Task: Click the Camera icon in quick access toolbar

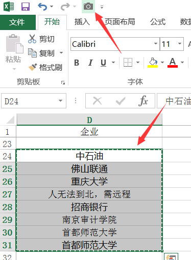Action: [x=88, y=7]
